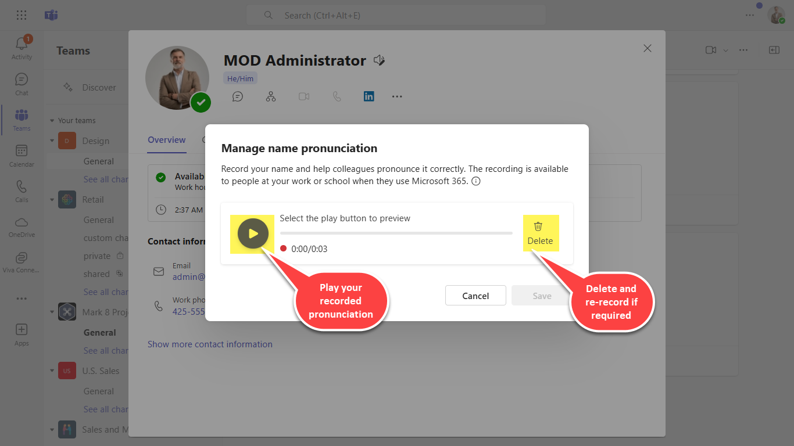794x446 pixels.
Task: Click the info icon after Microsoft 365
Action: point(475,181)
